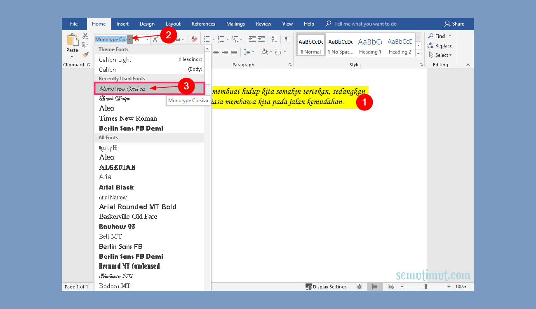Switch to the Layout tab
The image size is (536, 309).
(x=173, y=24)
